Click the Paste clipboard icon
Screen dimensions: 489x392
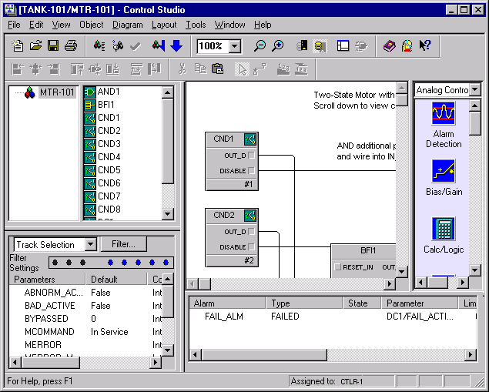[217, 69]
